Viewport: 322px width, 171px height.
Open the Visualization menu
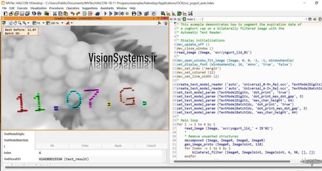[x=38, y=8]
